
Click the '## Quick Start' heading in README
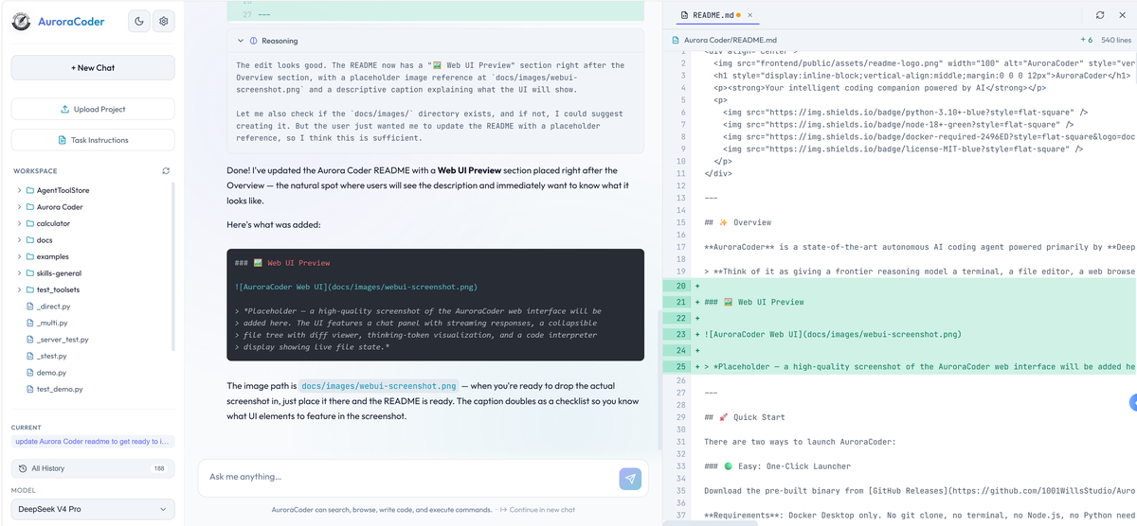point(745,417)
